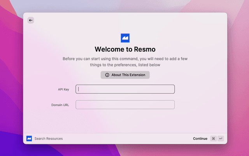The width and height of the screenshot is (249, 156).
Task: Click the Domain URL label
Action: [x=60, y=105]
